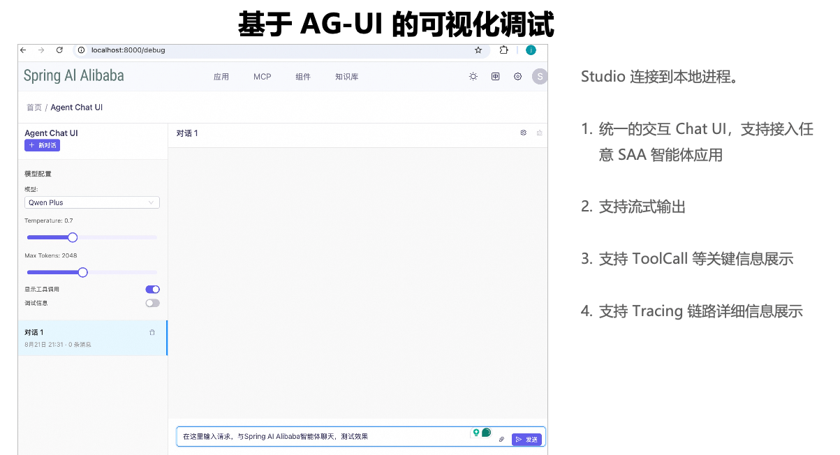The width and height of the screenshot is (840, 455).
Task: Open header settings gear icon
Action: click(x=517, y=77)
